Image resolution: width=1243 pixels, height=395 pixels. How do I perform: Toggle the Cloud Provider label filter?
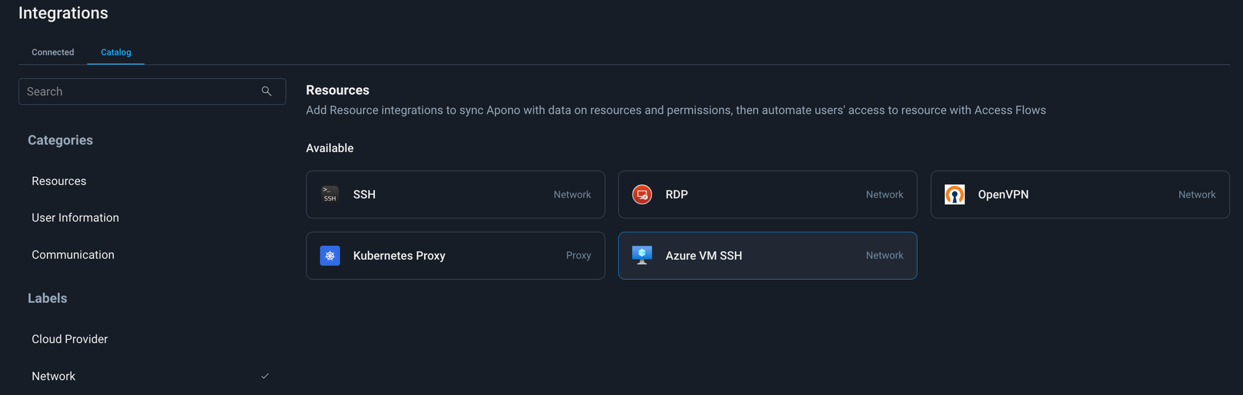[x=70, y=339]
